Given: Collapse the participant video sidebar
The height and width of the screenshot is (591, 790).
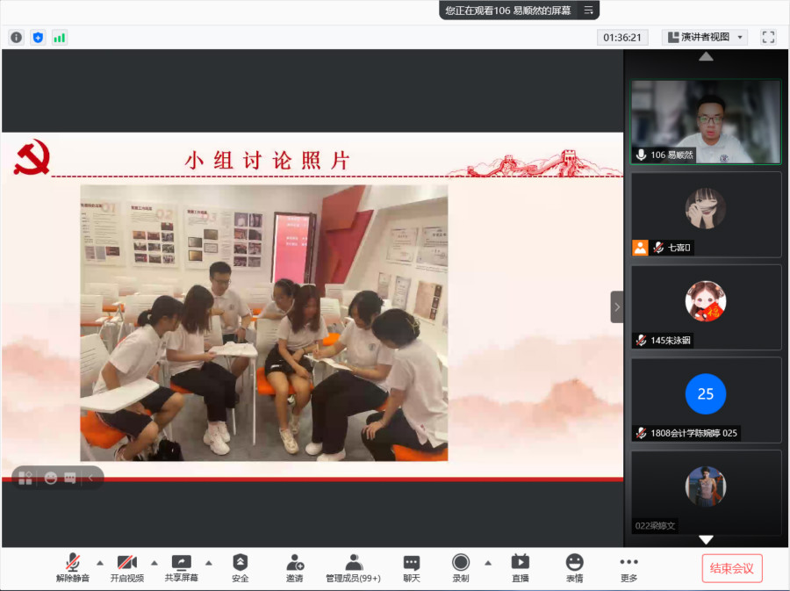Looking at the screenshot, I should click(x=617, y=307).
